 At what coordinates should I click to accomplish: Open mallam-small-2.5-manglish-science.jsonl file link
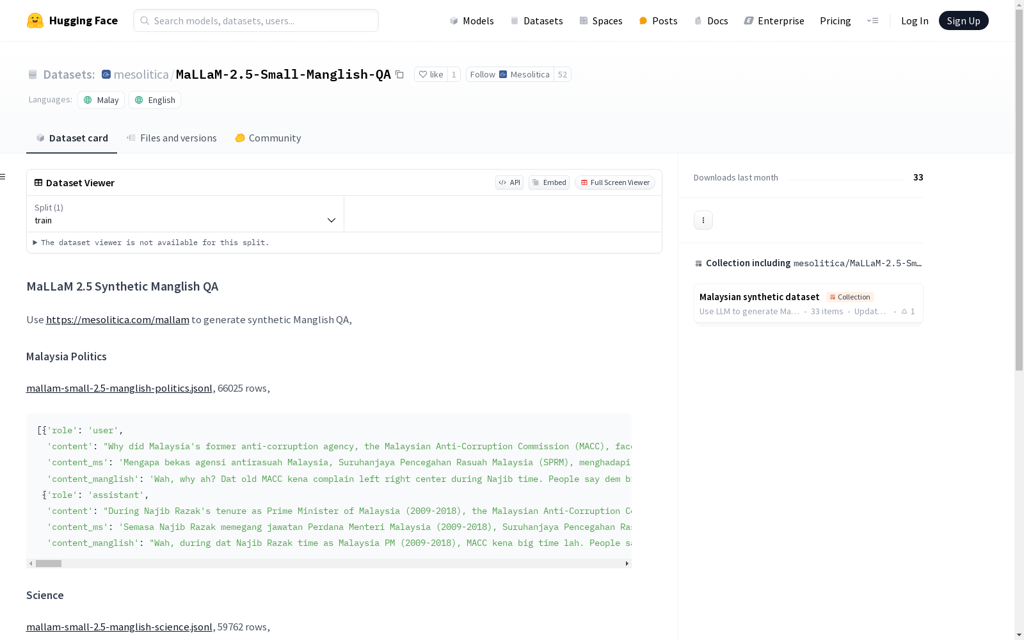[119, 627]
